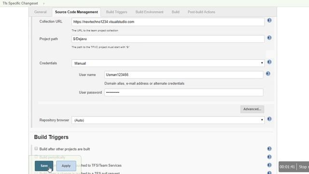309x174 pixels.
Task: Open help icon beside Credentials dropdown
Action: coord(269,62)
